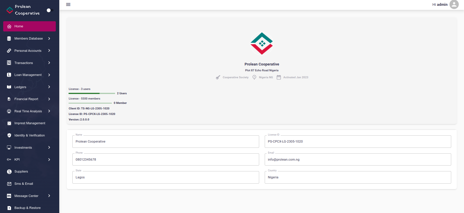This screenshot has height=213, width=464.
Task: Expand Members Database chevron
Action: (x=49, y=38)
